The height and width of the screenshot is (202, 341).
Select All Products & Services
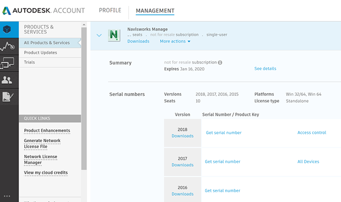(x=50, y=43)
